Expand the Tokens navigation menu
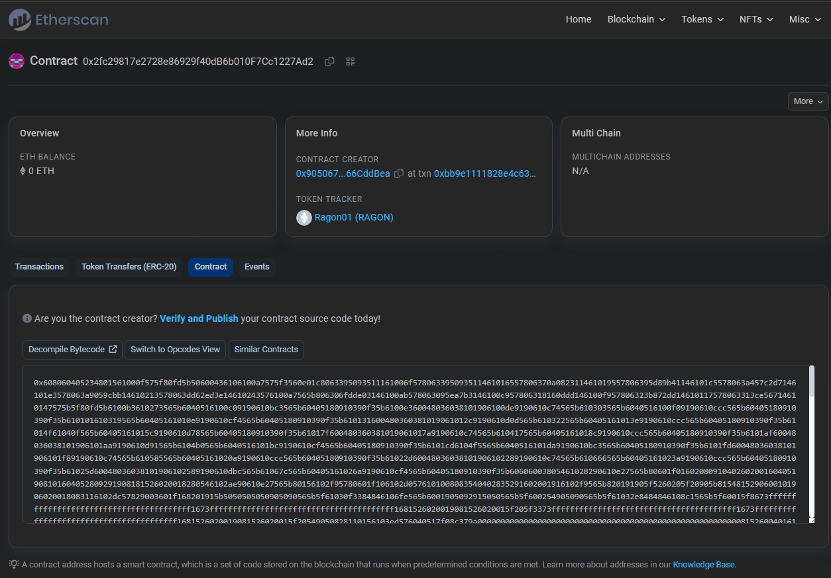 tap(702, 19)
